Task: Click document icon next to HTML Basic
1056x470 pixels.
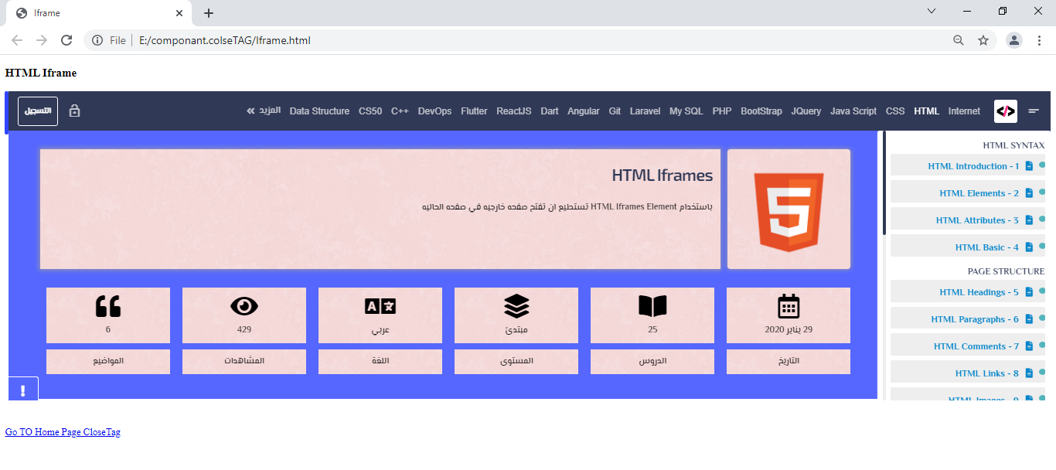Action: (x=1029, y=247)
